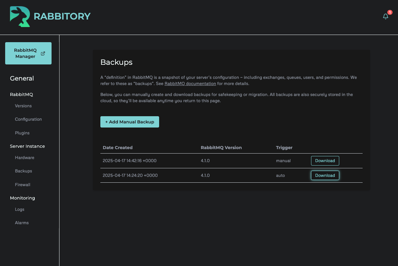Open the Configuration page

point(28,119)
